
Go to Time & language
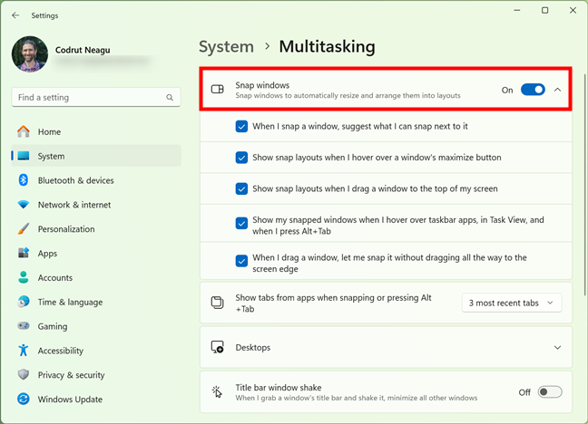tap(96, 302)
